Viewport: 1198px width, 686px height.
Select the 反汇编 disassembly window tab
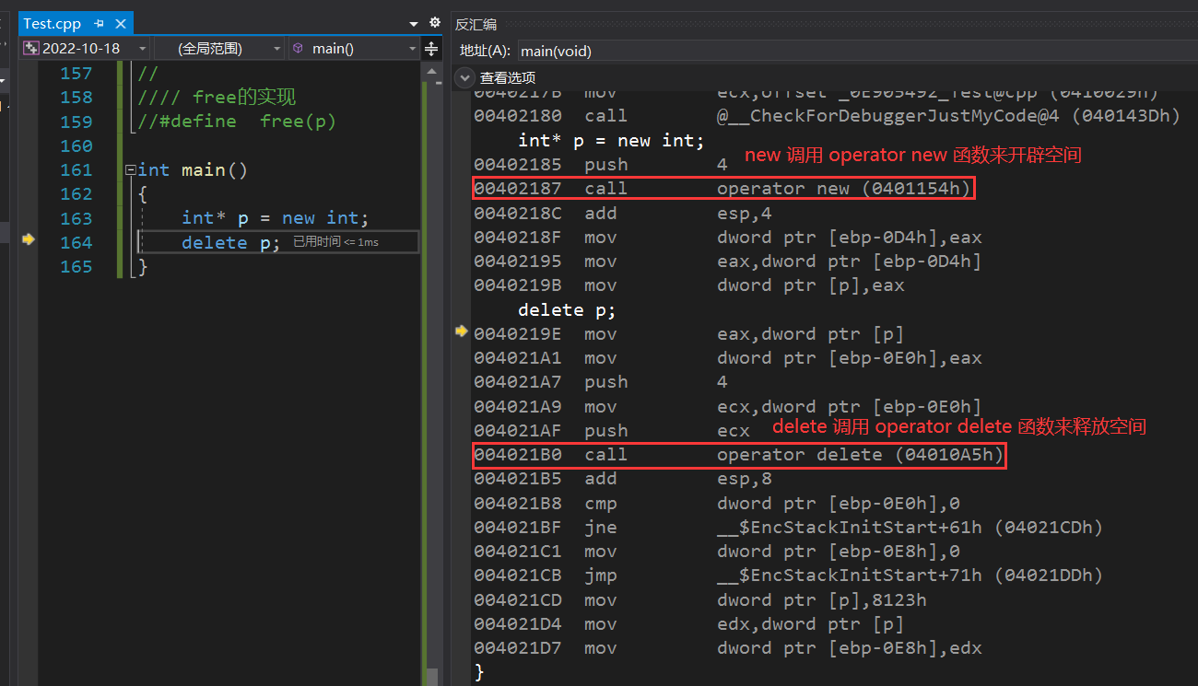[x=476, y=24]
